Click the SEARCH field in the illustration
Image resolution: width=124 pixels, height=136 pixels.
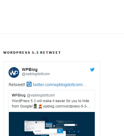(46, 131)
